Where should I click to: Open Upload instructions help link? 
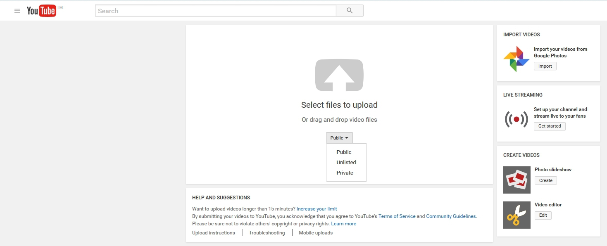click(x=214, y=233)
